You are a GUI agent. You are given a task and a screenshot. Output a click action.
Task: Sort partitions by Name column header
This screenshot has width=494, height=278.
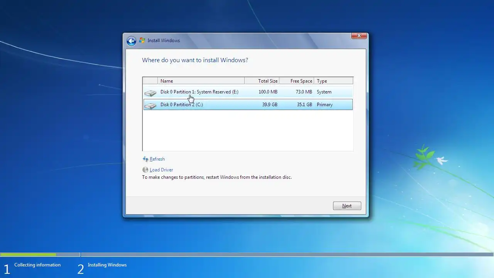(x=201, y=81)
